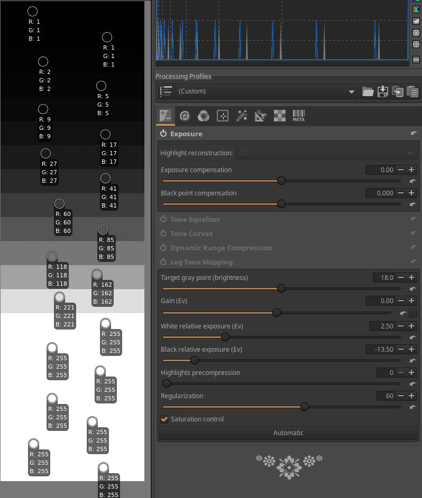Uncheck the Saturation control checkbox

164,419
